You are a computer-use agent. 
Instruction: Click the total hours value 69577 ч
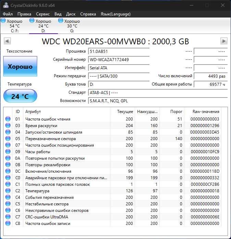tap(211, 84)
